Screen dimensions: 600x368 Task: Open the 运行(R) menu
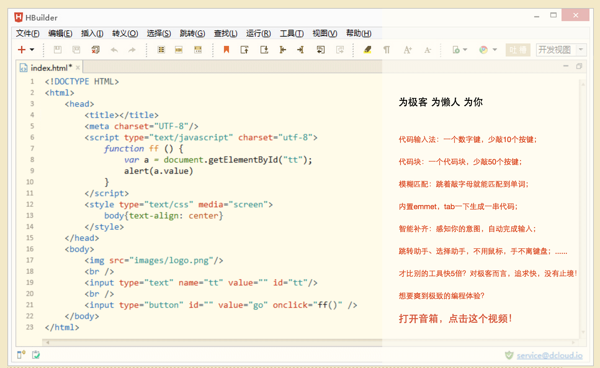pos(258,33)
